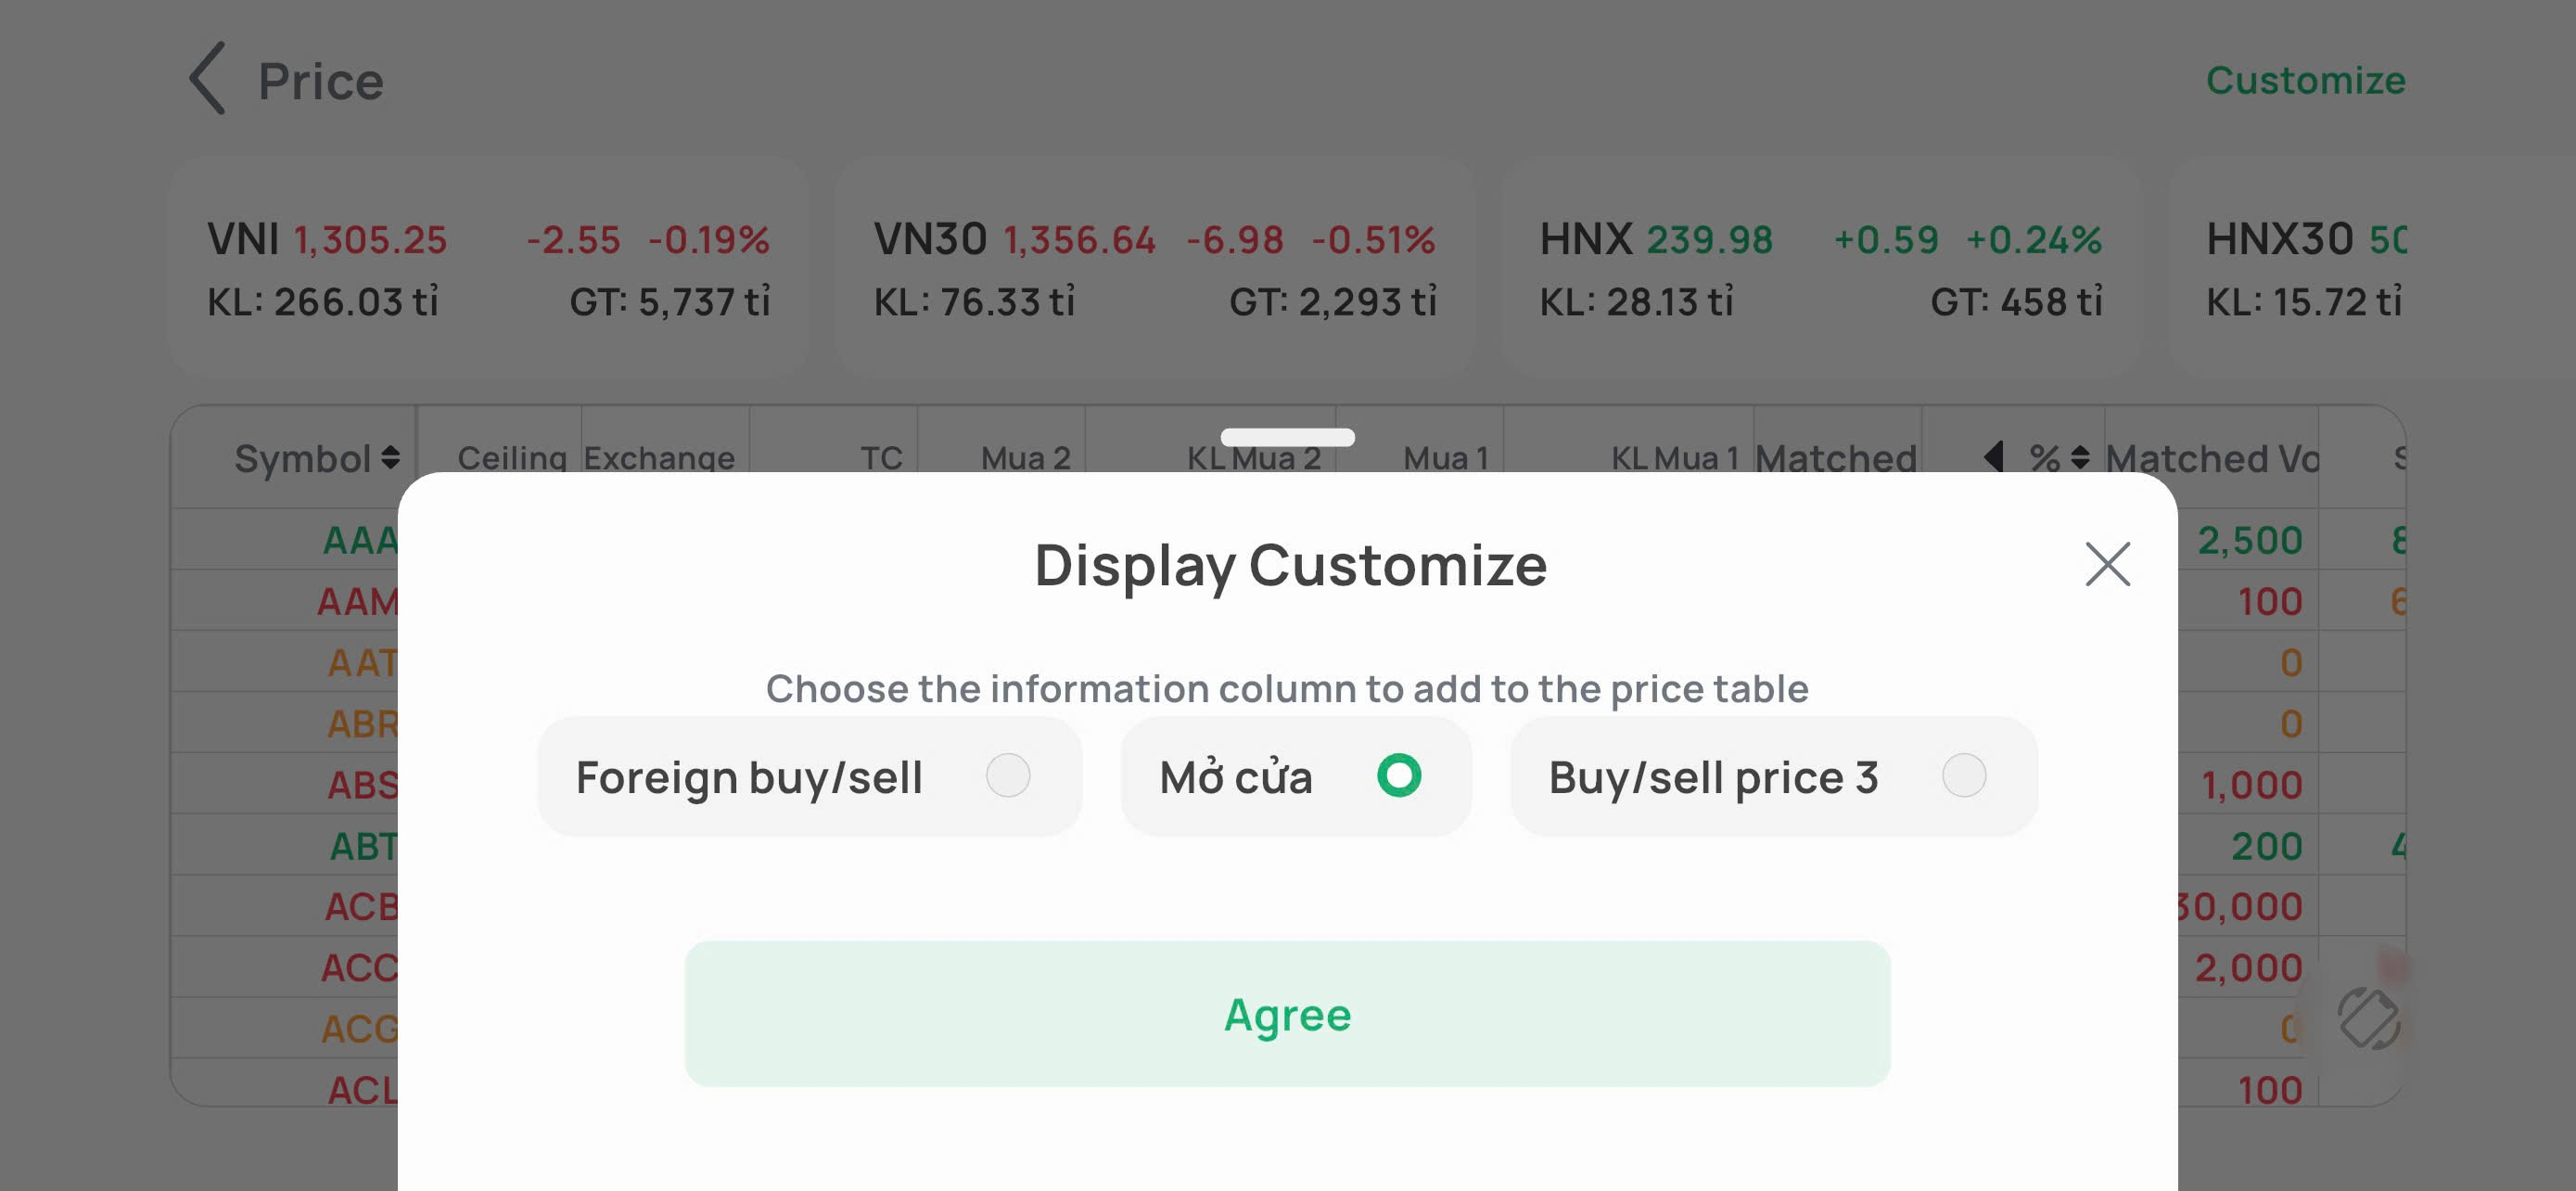The image size is (2576, 1191).
Task: Sort using the percent column arrows
Action: click(2080, 458)
